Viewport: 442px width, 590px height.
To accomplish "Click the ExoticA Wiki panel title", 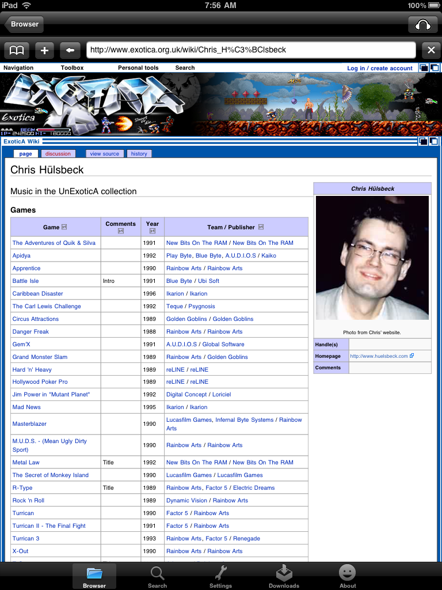I will point(21,142).
